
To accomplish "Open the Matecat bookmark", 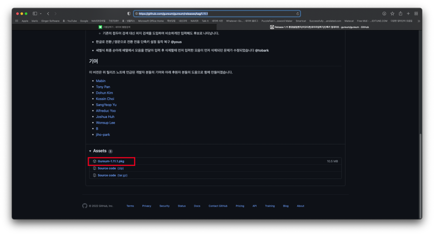I will [349, 21].
